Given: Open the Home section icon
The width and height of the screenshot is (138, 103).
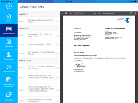Looking at the screenshot, I should pos(9,16).
